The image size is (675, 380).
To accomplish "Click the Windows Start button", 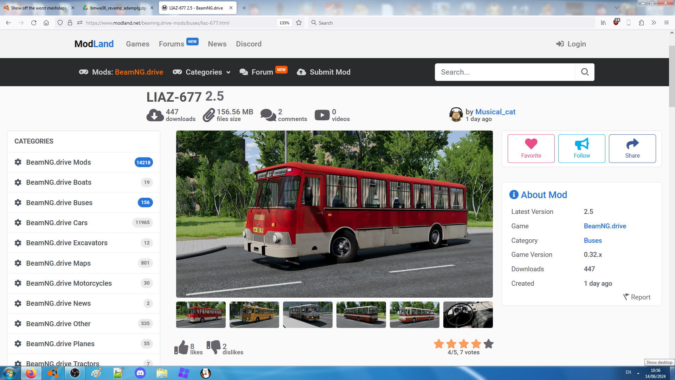I will [x=9, y=373].
